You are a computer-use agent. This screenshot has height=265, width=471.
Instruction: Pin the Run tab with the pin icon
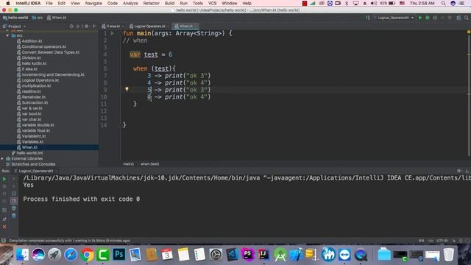[x=4, y=219]
